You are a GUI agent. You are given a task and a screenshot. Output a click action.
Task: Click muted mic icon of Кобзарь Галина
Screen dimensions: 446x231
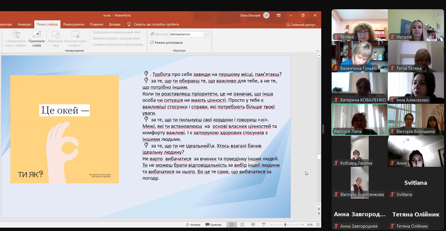point(336,163)
